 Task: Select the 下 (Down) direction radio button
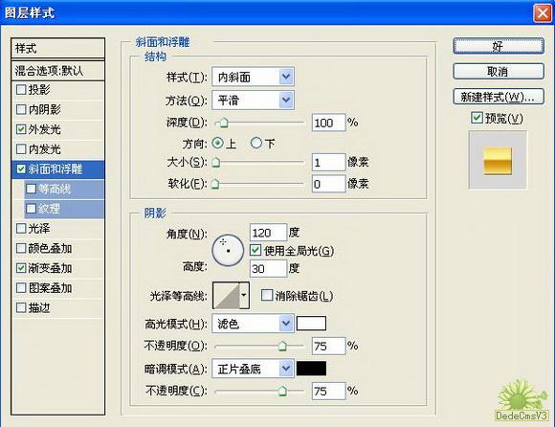pos(255,143)
